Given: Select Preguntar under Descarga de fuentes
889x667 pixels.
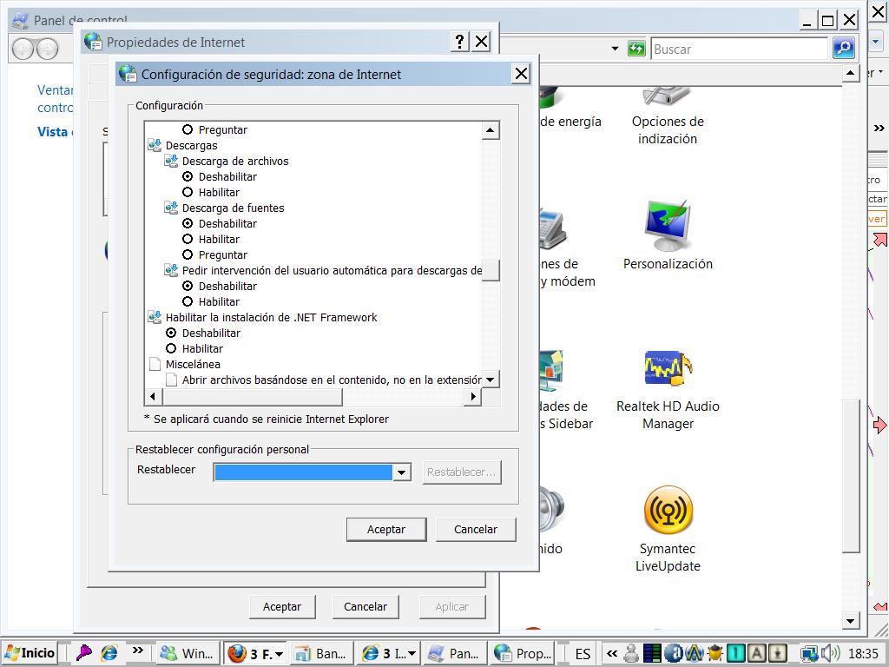Looking at the screenshot, I should click(x=188, y=254).
